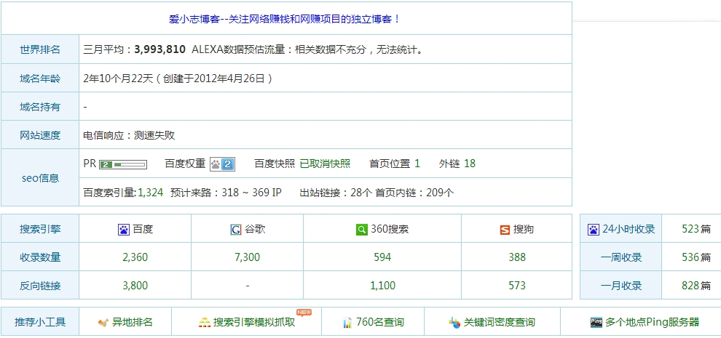Click the 域名持有 row label
The height and width of the screenshot is (338, 721).
(x=40, y=107)
